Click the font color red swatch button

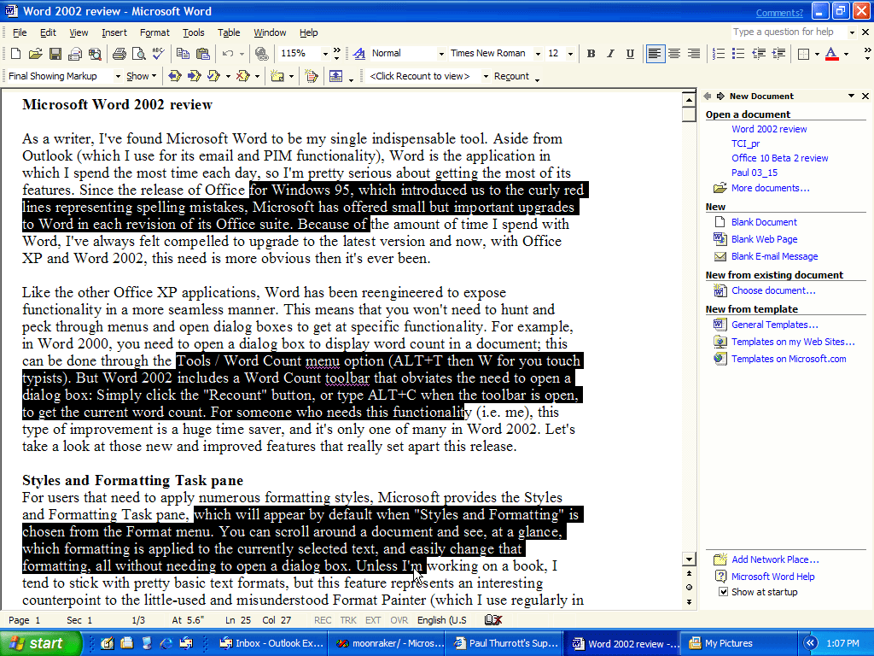(x=831, y=54)
